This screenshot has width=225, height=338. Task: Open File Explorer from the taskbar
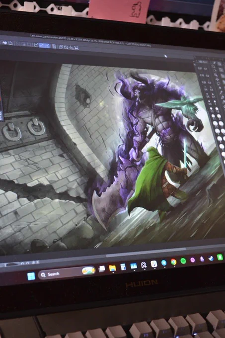pos(112,268)
